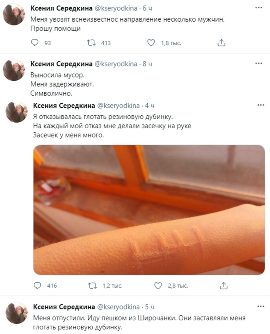Open the avatar beside the last tweet
This screenshot has width=270, height=334.
16,313
